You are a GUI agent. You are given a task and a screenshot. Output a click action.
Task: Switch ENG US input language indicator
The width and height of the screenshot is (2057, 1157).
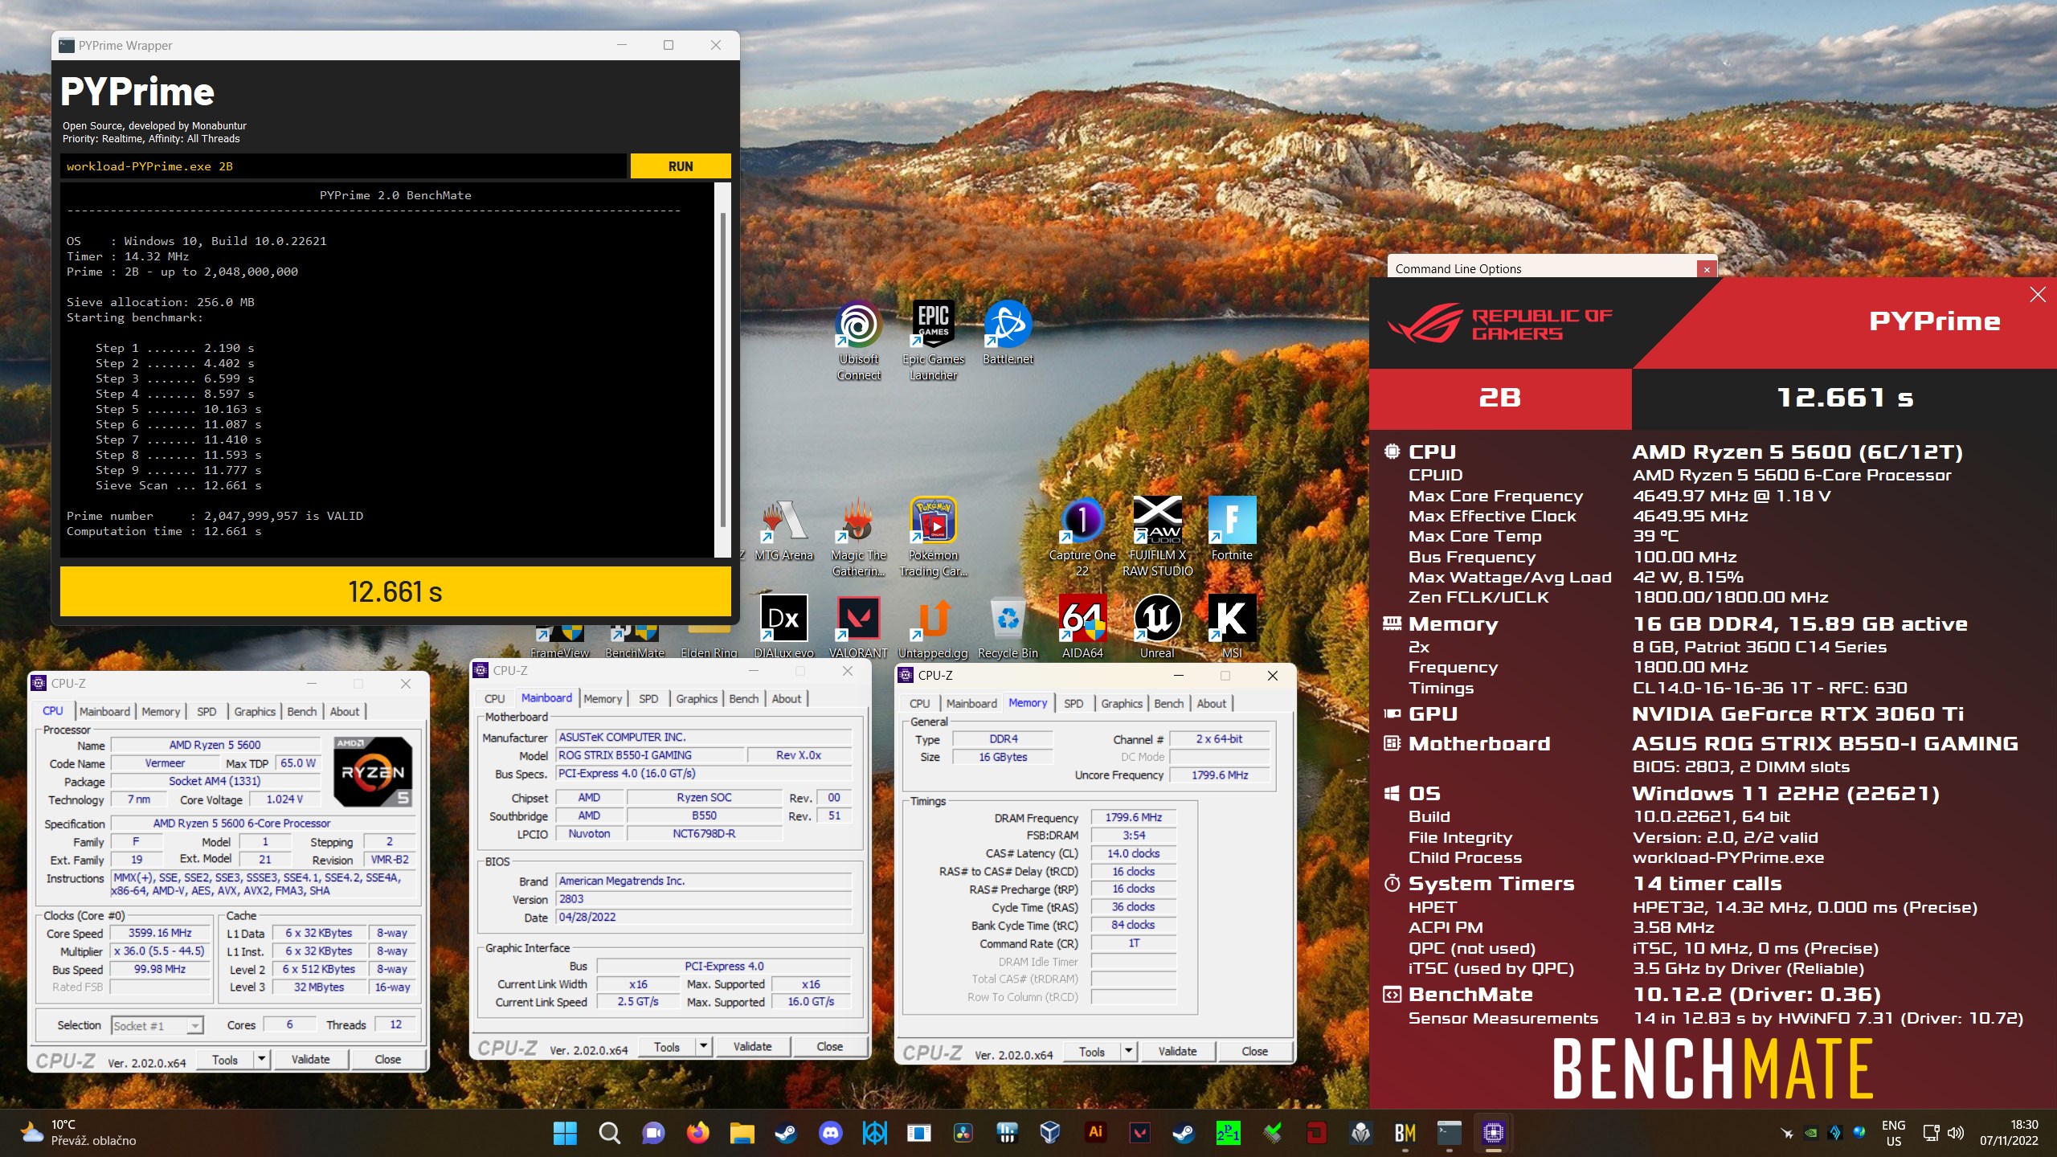pos(1893,1133)
